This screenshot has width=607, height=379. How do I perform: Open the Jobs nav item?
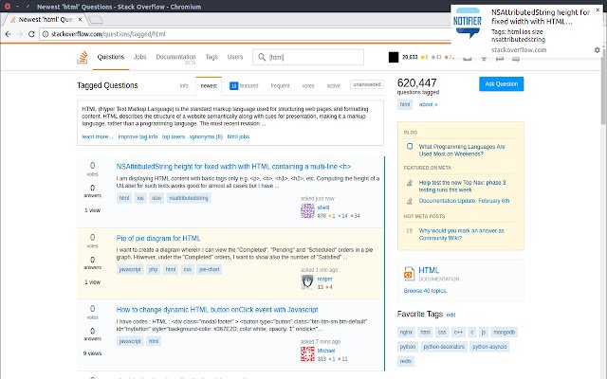click(139, 57)
